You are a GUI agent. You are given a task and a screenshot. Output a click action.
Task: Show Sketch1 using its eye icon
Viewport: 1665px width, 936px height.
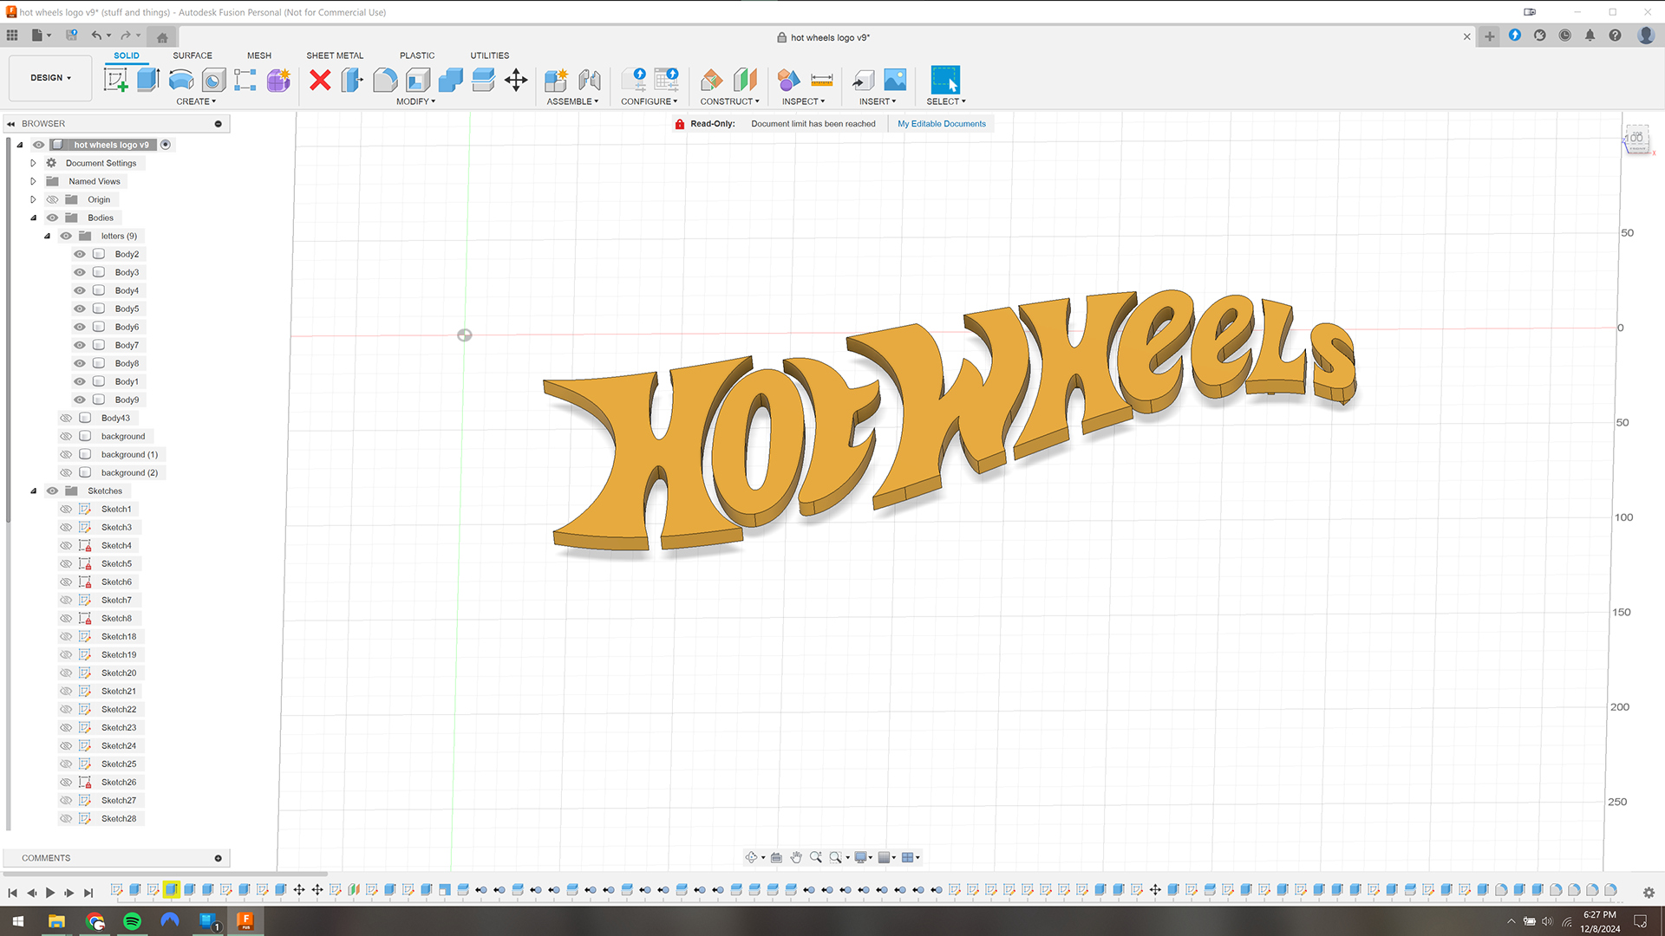coord(66,509)
